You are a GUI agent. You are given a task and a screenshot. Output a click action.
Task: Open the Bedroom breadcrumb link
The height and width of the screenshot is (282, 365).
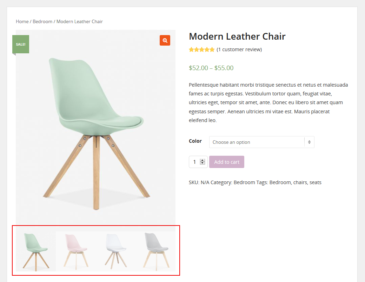click(42, 21)
